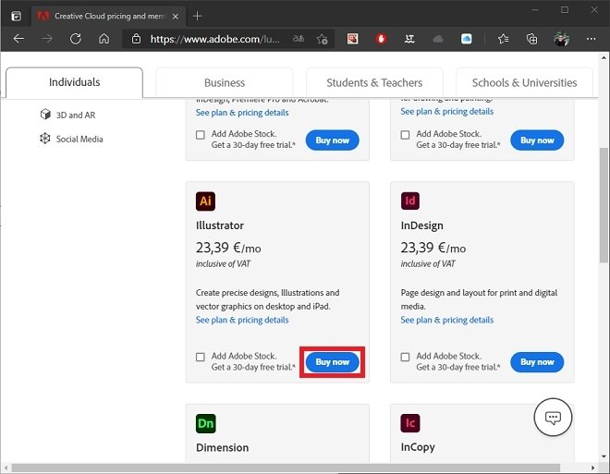This screenshot has height=474, width=610.
Task: Reload the Adobe pricing page
Action: tap(76, 39)
